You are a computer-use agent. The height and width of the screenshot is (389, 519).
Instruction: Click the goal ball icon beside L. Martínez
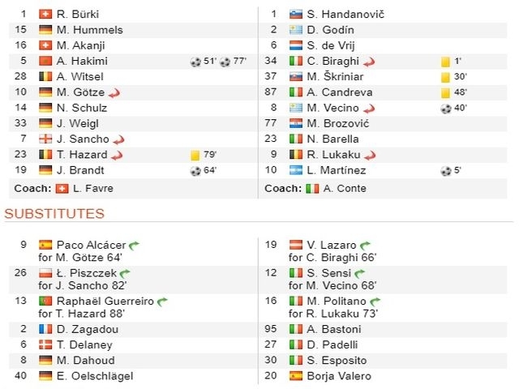click(x=446, y=171)
